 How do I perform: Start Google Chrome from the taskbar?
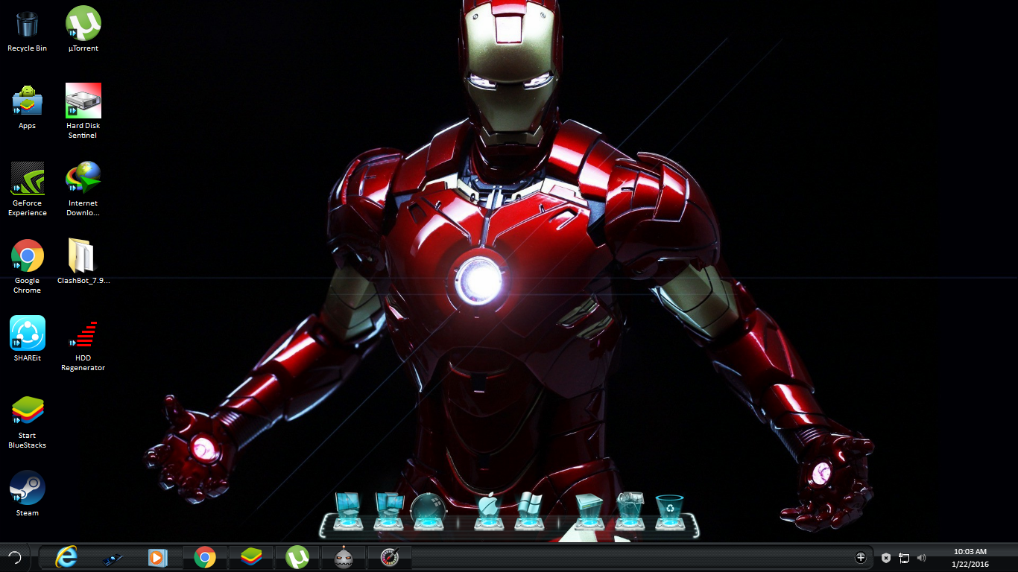(x=204, y=557)
